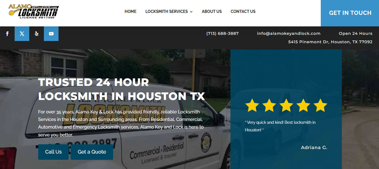Image resolution: width=379 pixels, height=169 pixels.
Task: Click the info@alamokeyandlock.com email link
Action: (289, 33)
